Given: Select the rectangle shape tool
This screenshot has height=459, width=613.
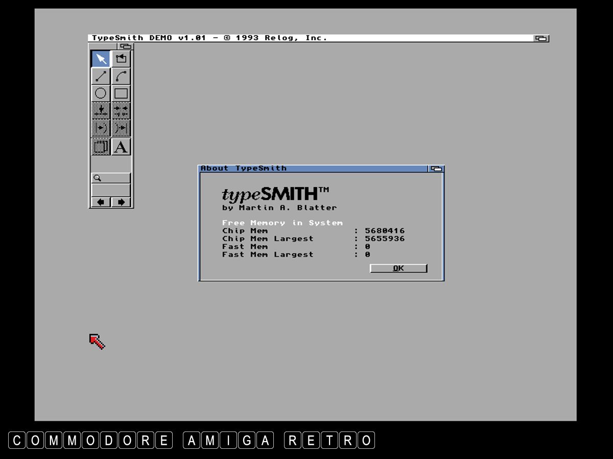Looking at the screenshot, I should click(x=121, y=93).
